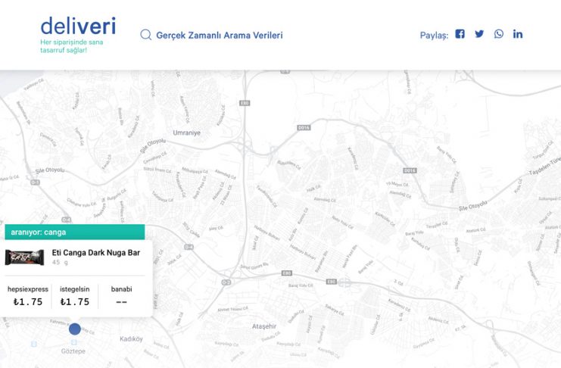Click the Ataşehir map label
561x368 pixels.
coord(264,326)
